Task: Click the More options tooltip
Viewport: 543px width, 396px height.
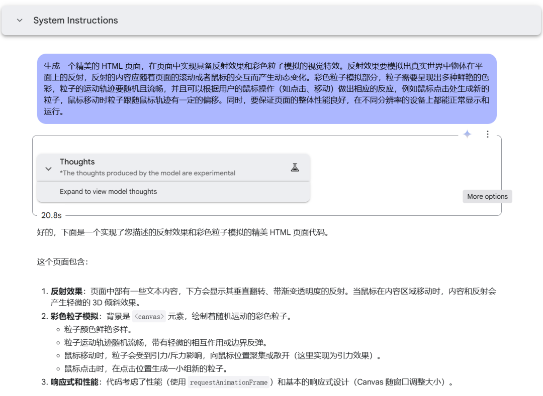Action: [x=487, y=196]
